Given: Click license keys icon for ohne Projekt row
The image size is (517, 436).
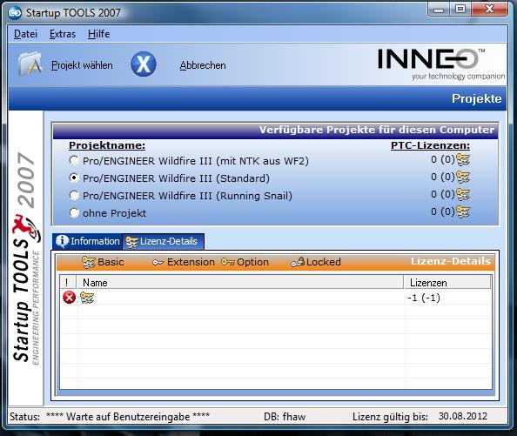Looking at the screenshot, I should tap(463, 211).
